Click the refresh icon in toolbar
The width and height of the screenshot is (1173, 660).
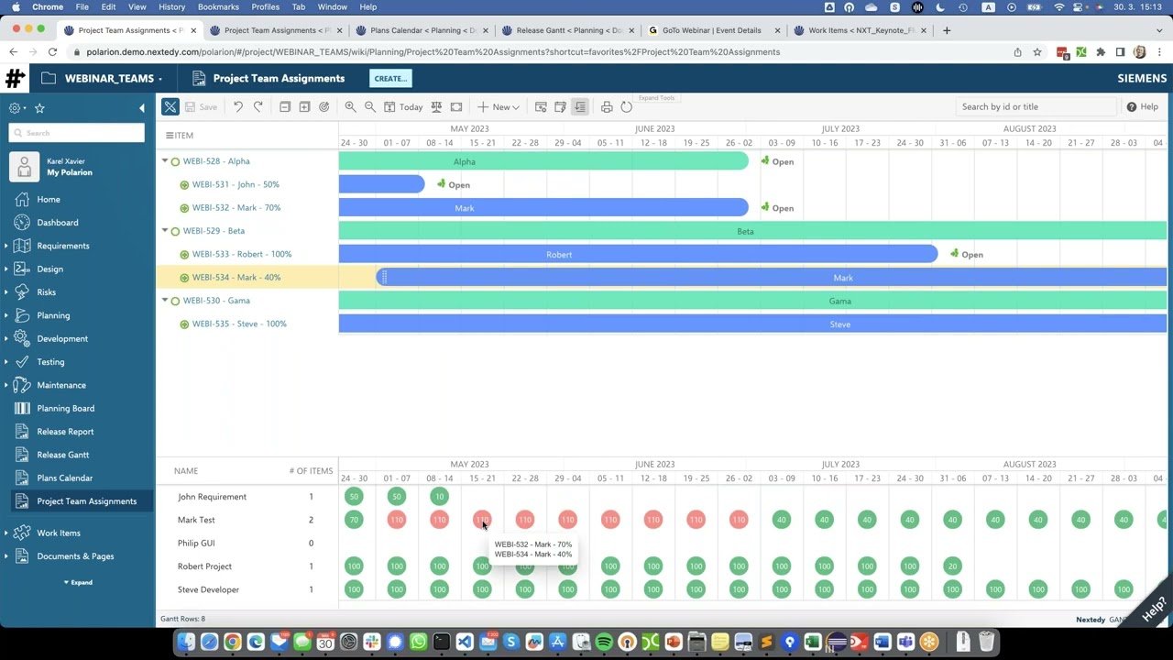point(627,107)
